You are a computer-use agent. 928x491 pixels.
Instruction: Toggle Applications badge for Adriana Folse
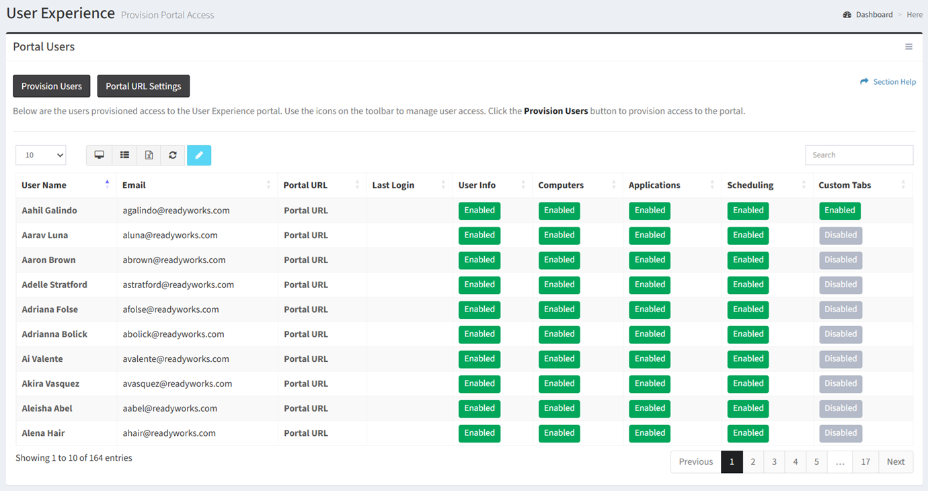pyautogui.click(x=650, y=309)
